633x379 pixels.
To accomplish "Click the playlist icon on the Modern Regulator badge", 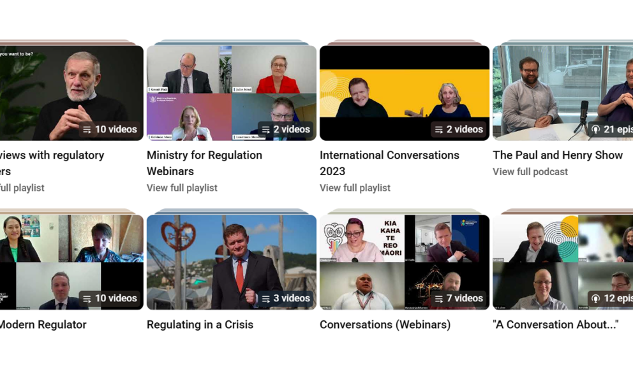I will 87,298.
